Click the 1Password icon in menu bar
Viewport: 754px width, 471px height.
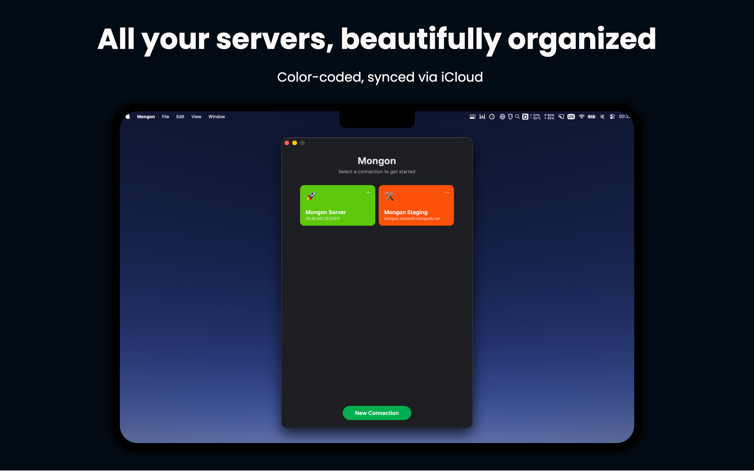pos(502,116)
